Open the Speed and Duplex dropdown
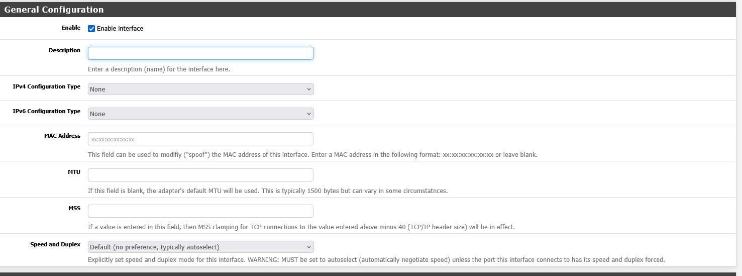Screen dimensions: 742x276 click(x=200, y=247)
